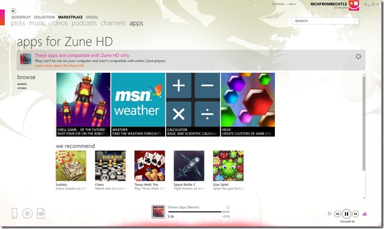Dismiss the Zune HD compatibility notice

pyautogui.click(x=358, y=57)
